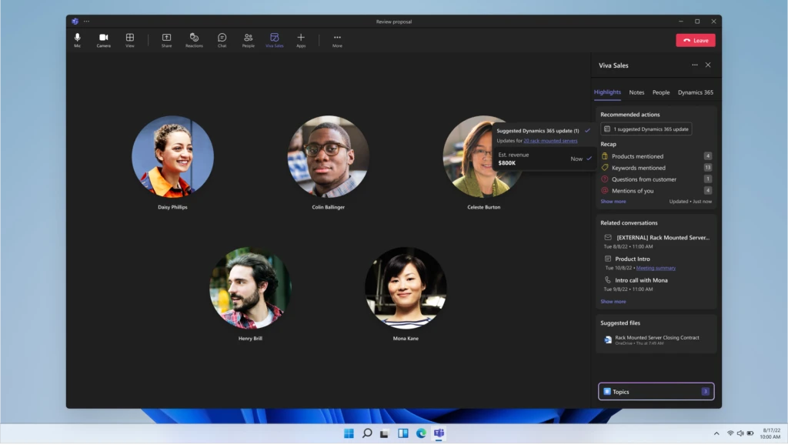Toggle the Mic mute button
This screenshot has height=448, width=788.
click(x=77, y=38)
